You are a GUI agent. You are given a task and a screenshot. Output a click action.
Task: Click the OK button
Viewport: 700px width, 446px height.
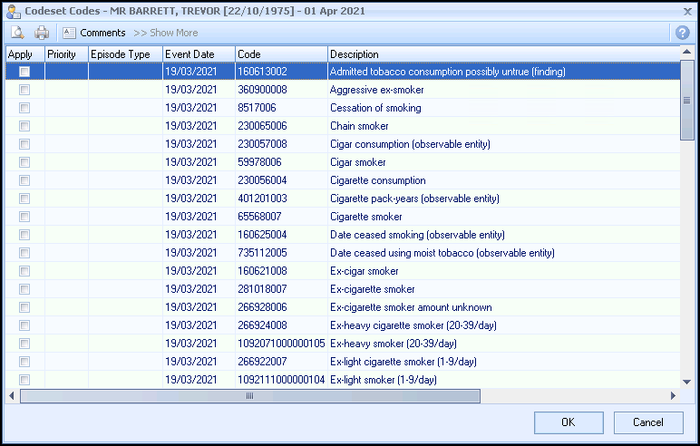point(569,422)
